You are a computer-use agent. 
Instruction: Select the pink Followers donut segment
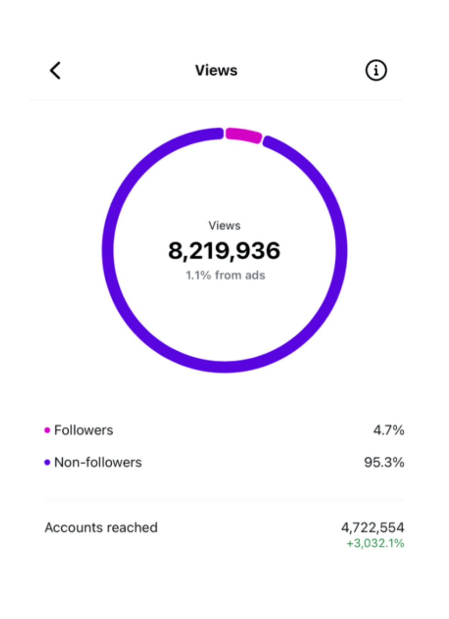point(243,135)
